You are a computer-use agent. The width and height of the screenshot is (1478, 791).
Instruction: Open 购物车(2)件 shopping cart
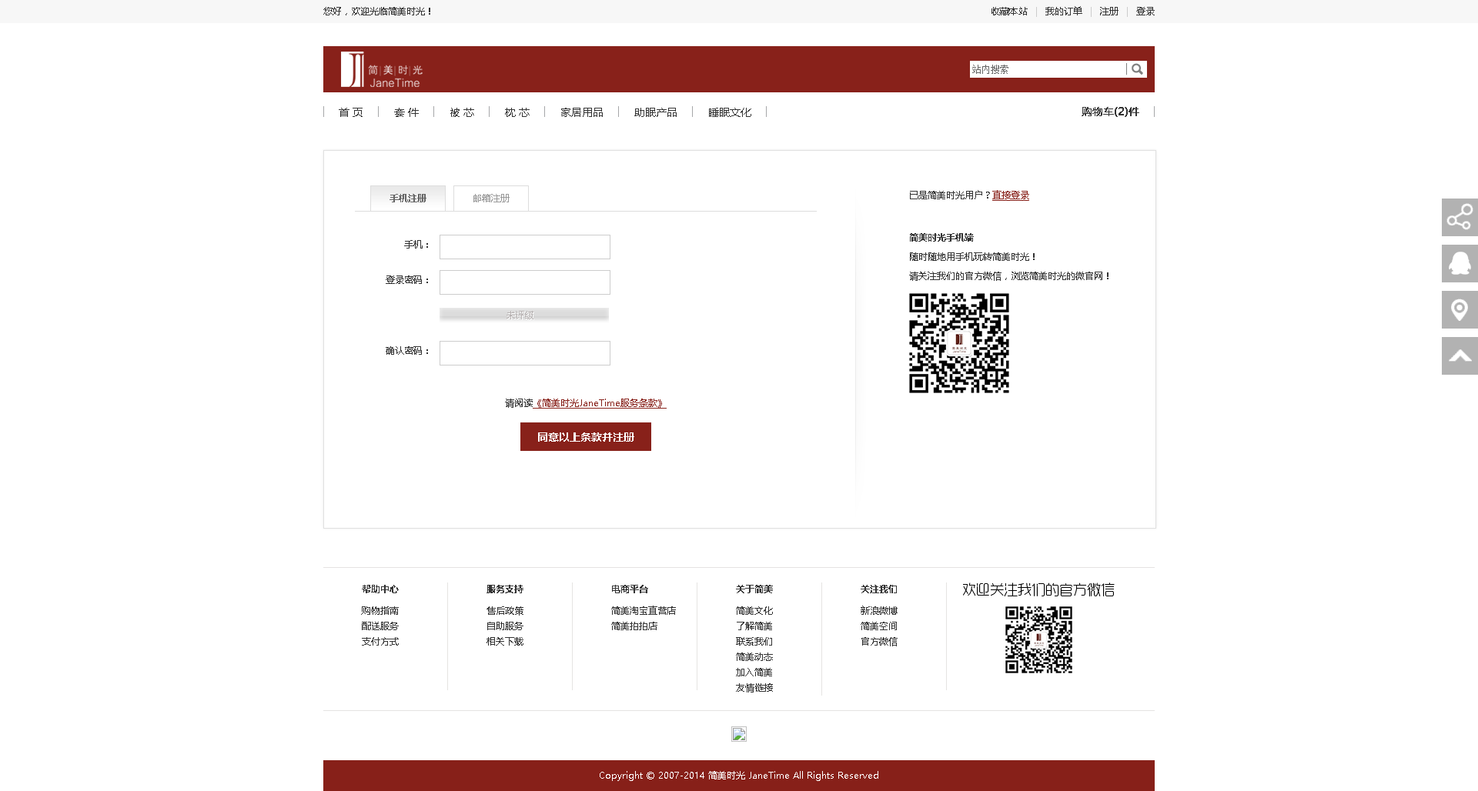pyautogui.click(x=1110, y=112)
